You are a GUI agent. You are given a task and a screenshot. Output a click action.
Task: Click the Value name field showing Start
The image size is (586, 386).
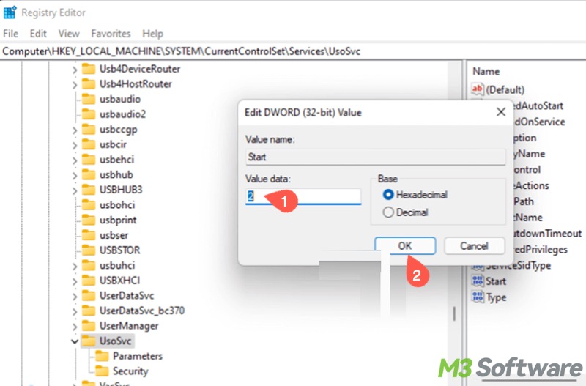376,157
